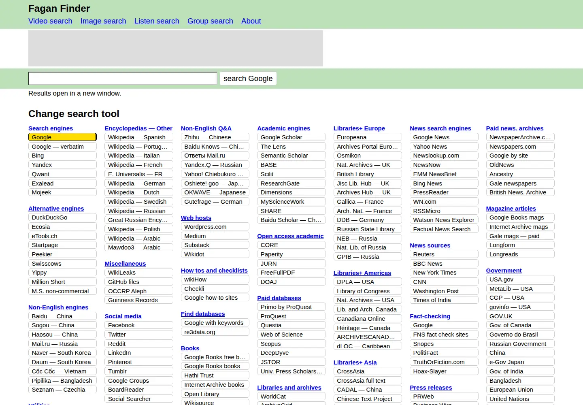Select Bing as search tool
The height and width of the screenshot is (405, 583).
pyautogui.click(x=62, y=156)
